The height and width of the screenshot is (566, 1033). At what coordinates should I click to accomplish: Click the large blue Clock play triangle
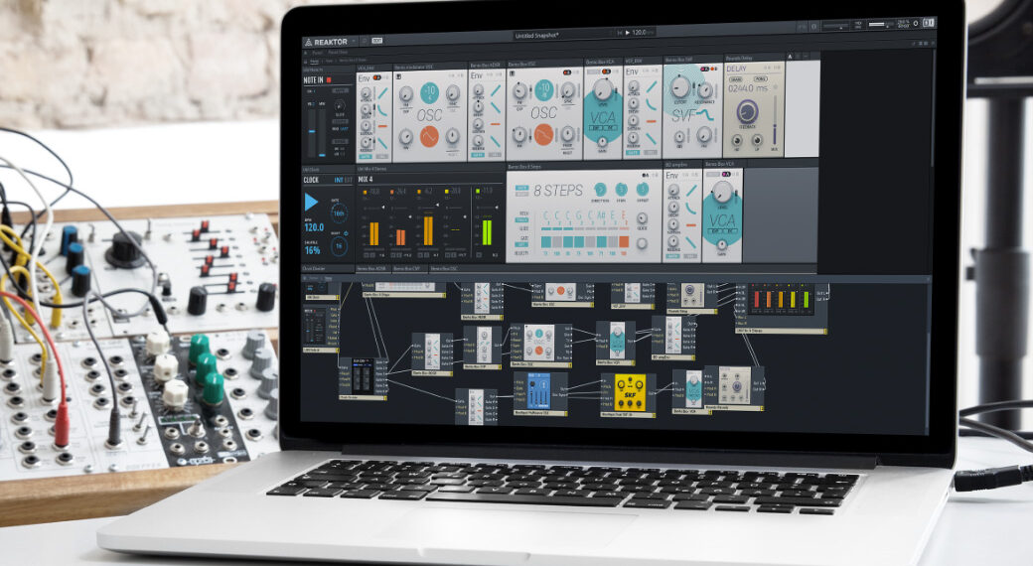(311, 202)
